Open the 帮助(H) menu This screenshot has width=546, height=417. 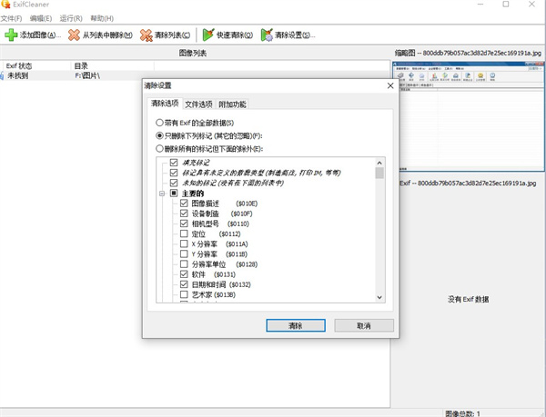(x=100, y=18)
